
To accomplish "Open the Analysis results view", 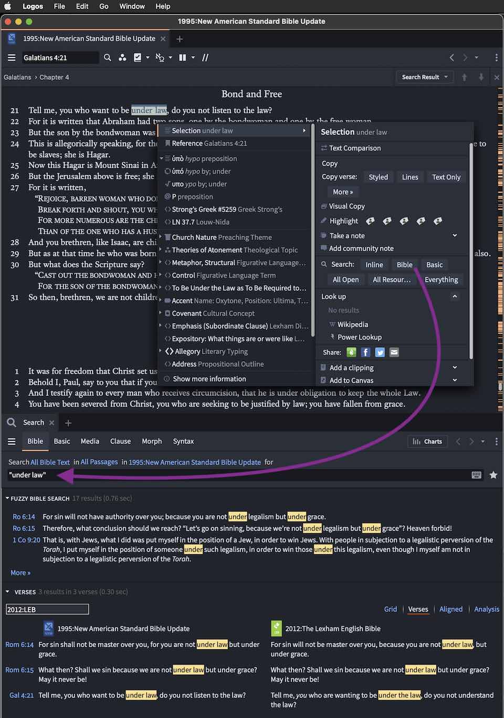I will [487, 609].
